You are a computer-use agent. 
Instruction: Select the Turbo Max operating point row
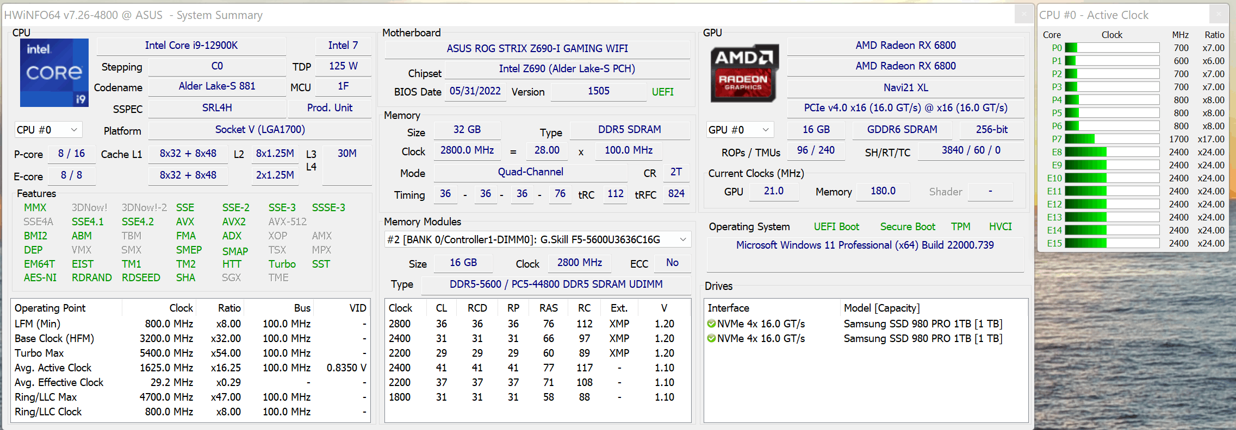190,353
